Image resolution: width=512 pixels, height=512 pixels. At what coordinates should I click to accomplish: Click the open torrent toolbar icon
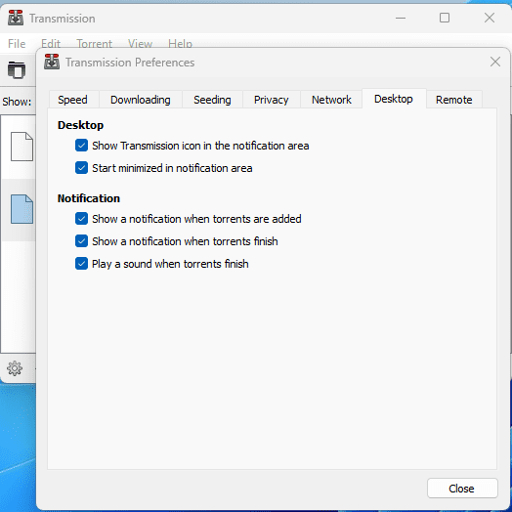tap(17, 70)
